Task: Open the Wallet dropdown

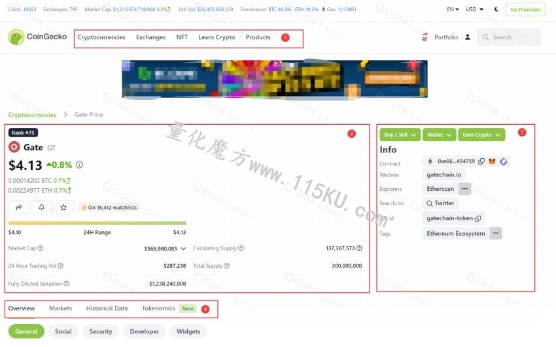Action: [x=439, y=135]
